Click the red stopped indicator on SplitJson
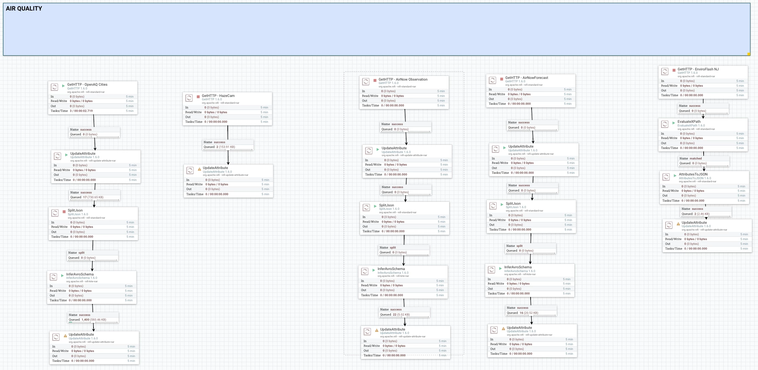758x370 pixels. click(x=64, y=212)
